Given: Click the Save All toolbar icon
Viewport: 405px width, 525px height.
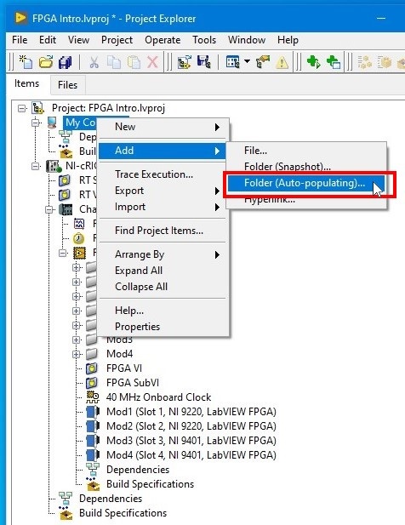Looking at the screenshot, I should pos(66,62).
